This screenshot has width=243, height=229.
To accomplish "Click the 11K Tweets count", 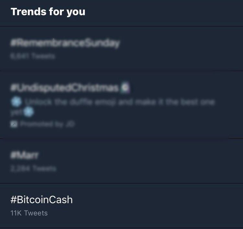I will (29, 213).
